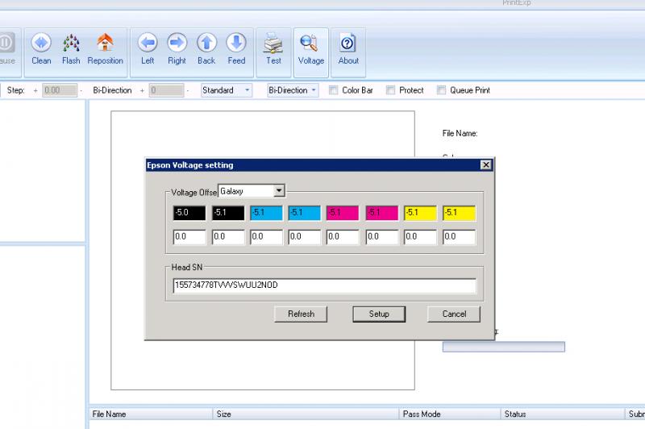Select the first yellow -5.1 voltage field
Image resolution: width=645 pixels, height=429 pixels.
[420, 213]
